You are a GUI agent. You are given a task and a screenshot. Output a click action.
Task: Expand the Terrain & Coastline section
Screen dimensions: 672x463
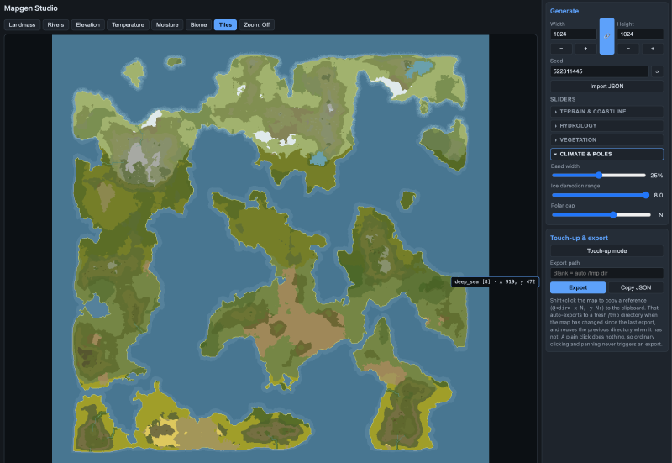(x=606, y=112)
